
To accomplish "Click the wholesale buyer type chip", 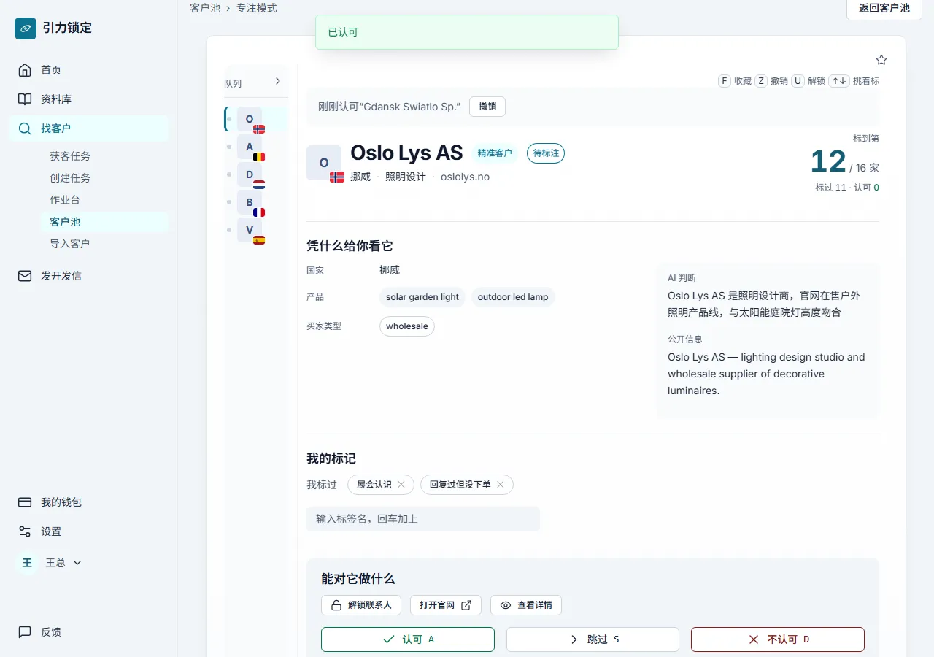I will click(407, 326).
